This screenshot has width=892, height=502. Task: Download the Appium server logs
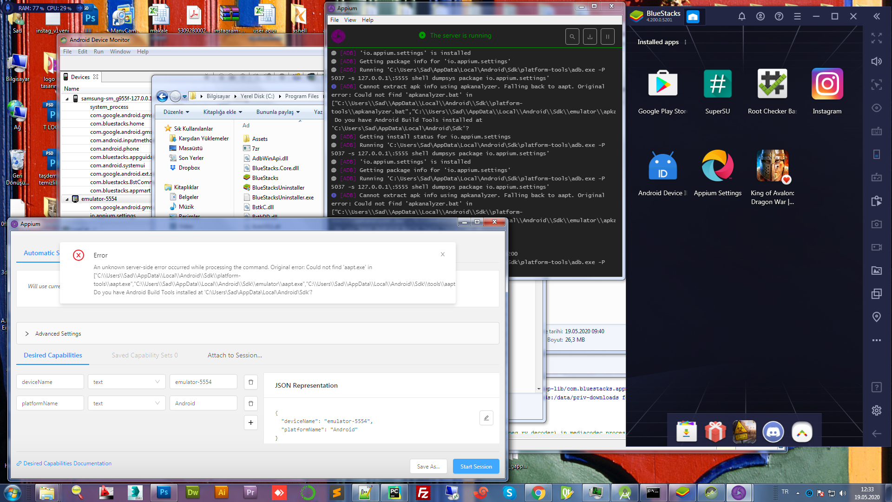click(x=590, y=36)
